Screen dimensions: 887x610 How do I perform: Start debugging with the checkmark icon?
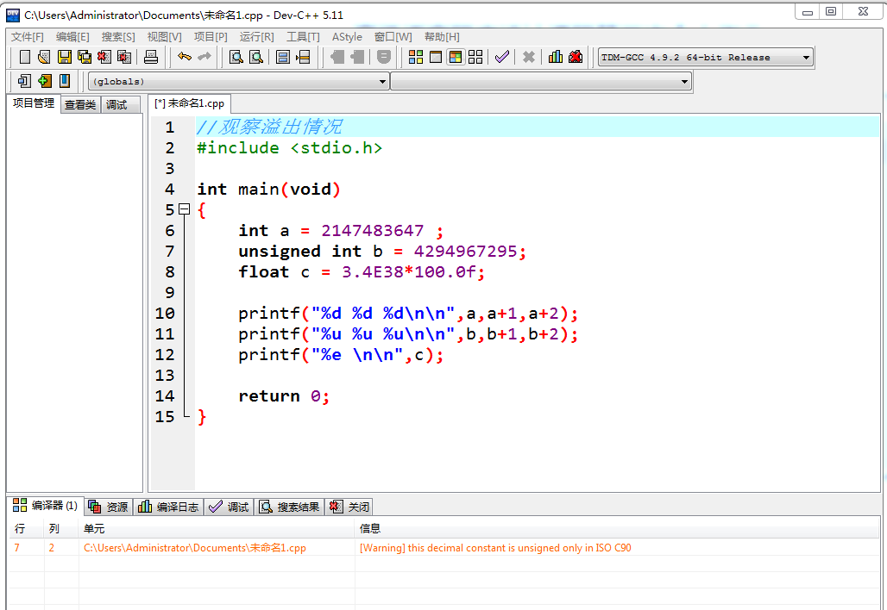click(502, 57)
